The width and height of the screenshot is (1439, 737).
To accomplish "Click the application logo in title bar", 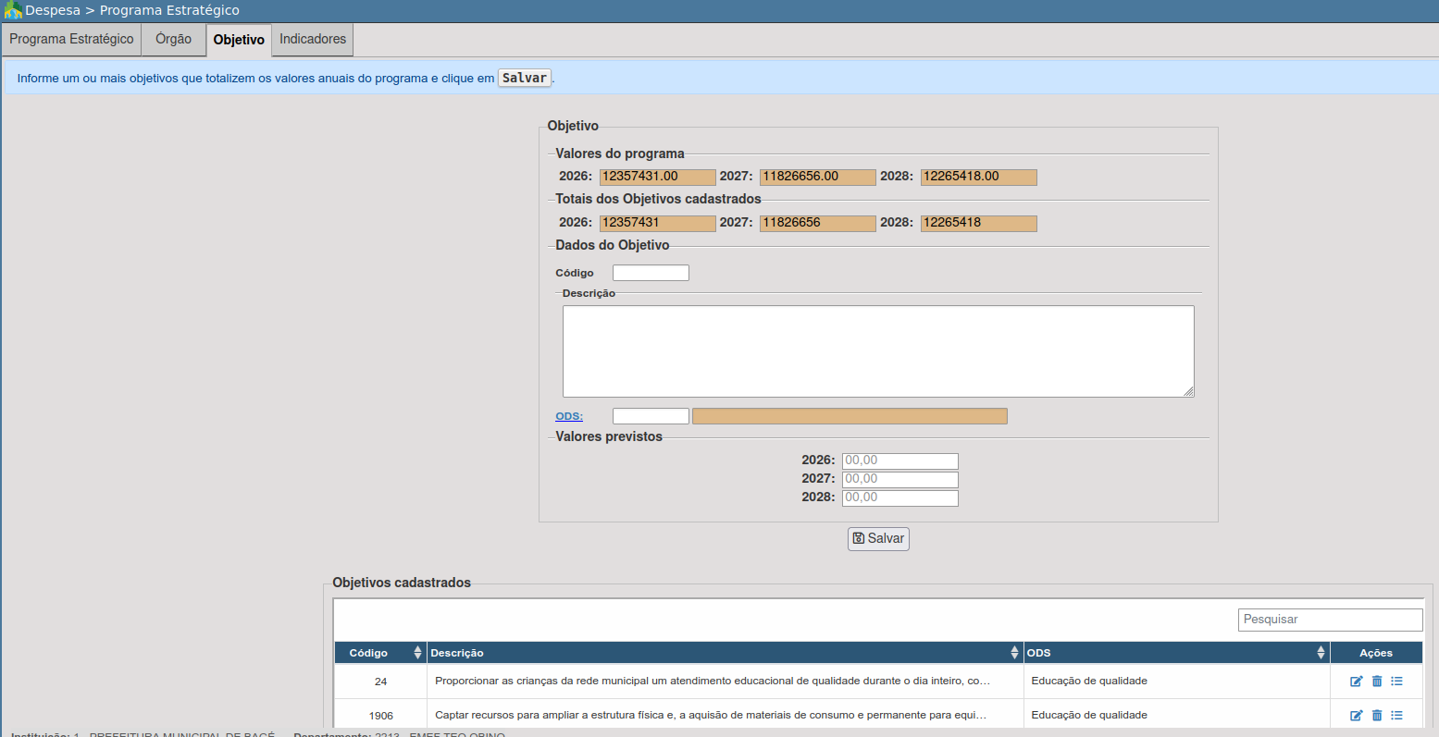I will [x=13, y=10].
